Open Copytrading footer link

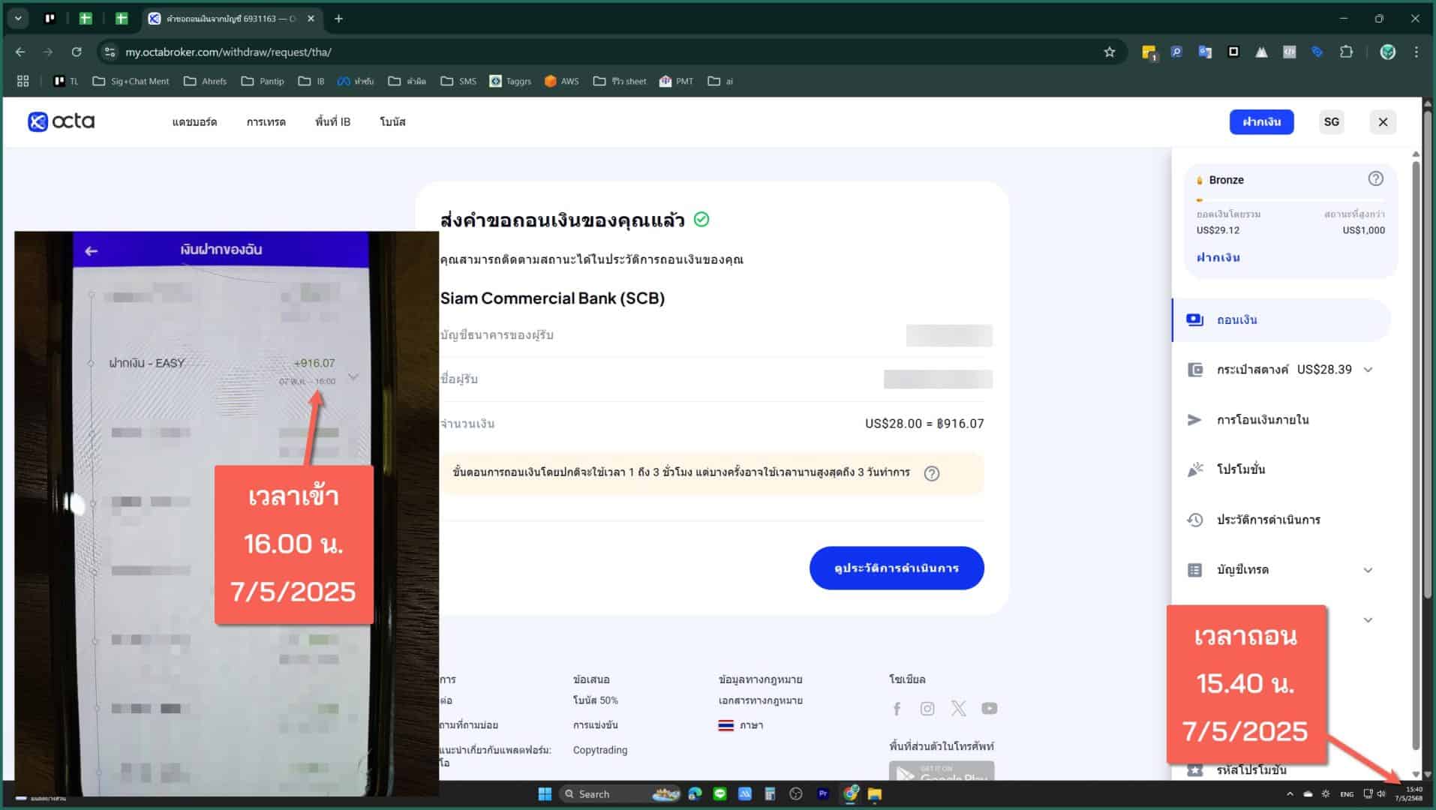pyautogui.click(x=599, y=750)
